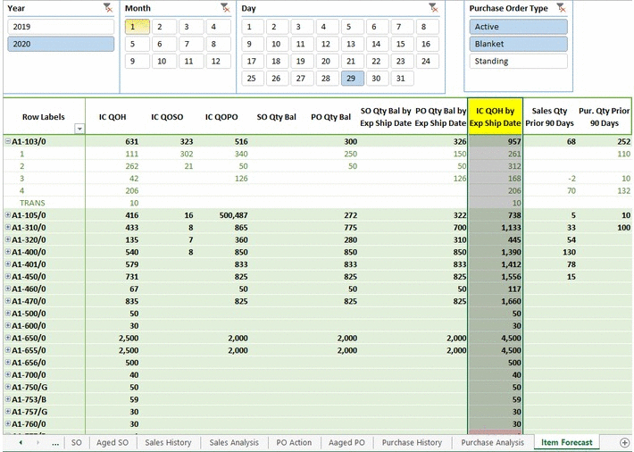The height and width of the screenshot is (452, 634).
Task: Click the PO Qty Bal column header
Action: click(x=330, y=116)
